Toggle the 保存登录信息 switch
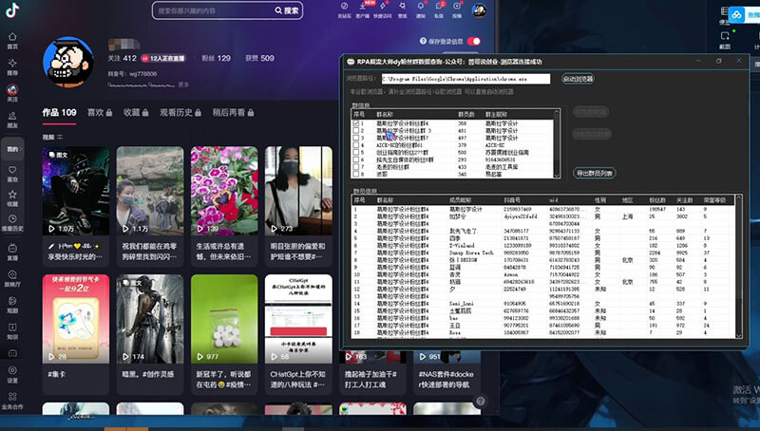The height and width of the screenshot is (431, 760). [x=474, y=41]
